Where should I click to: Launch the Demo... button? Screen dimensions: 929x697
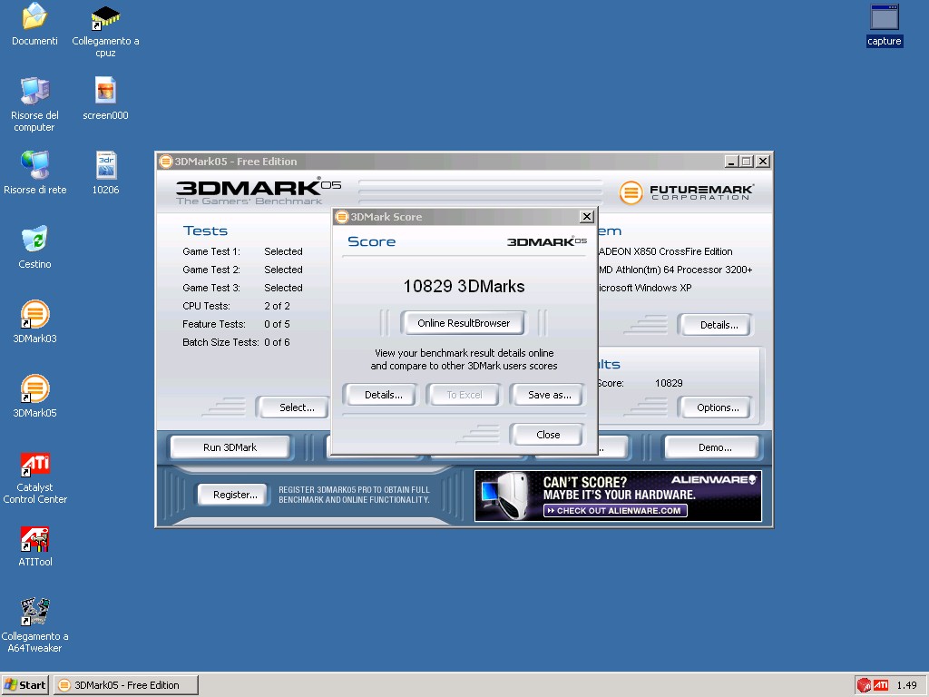click(x=714, y=447)
